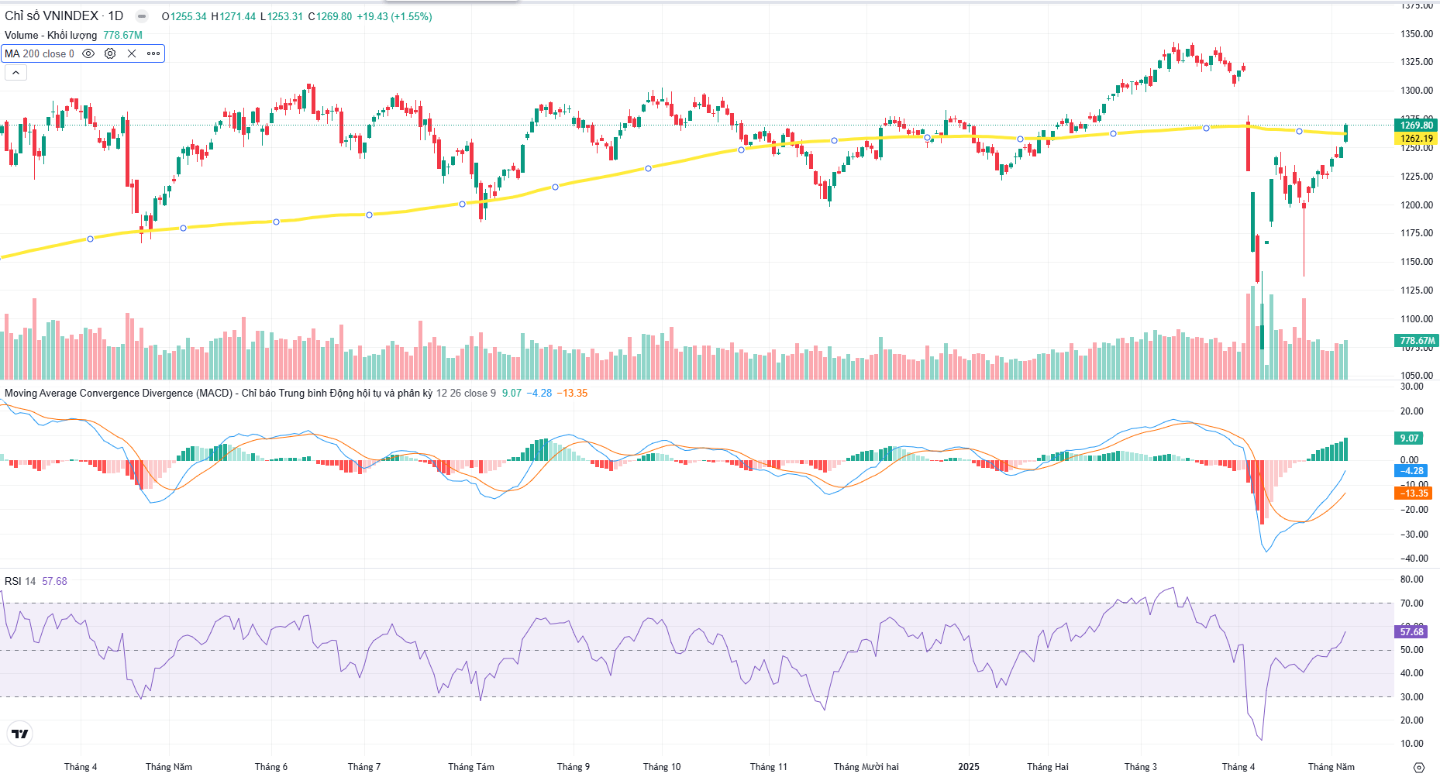
Task: Click the 778.67M value in Volume legend
Action: [122, 35]
